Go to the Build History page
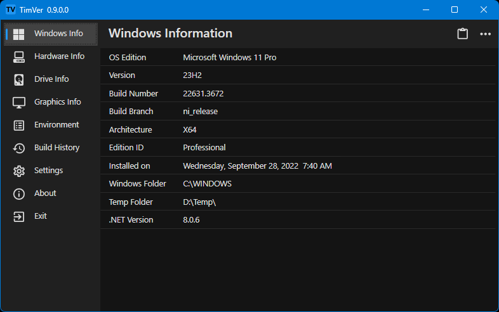 pyautogui.click(x=57, y=148)
